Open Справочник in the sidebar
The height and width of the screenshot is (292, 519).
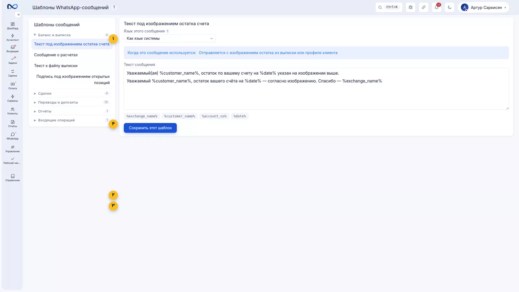pyautogui.click(x=13, y=178)
